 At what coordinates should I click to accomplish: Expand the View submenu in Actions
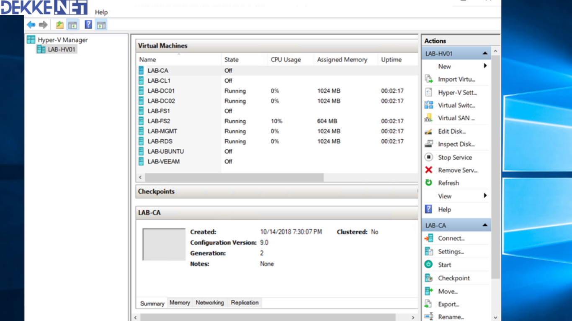pos(485,196)
